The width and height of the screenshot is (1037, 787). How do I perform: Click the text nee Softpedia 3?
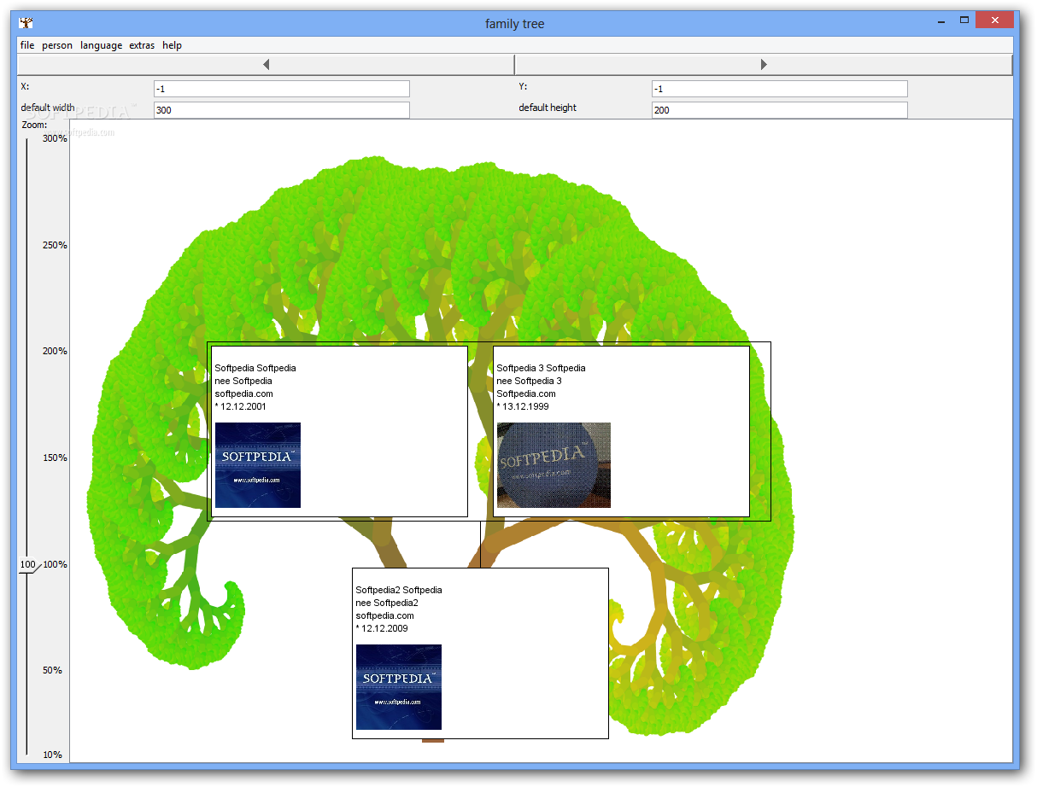click(529, 381)
